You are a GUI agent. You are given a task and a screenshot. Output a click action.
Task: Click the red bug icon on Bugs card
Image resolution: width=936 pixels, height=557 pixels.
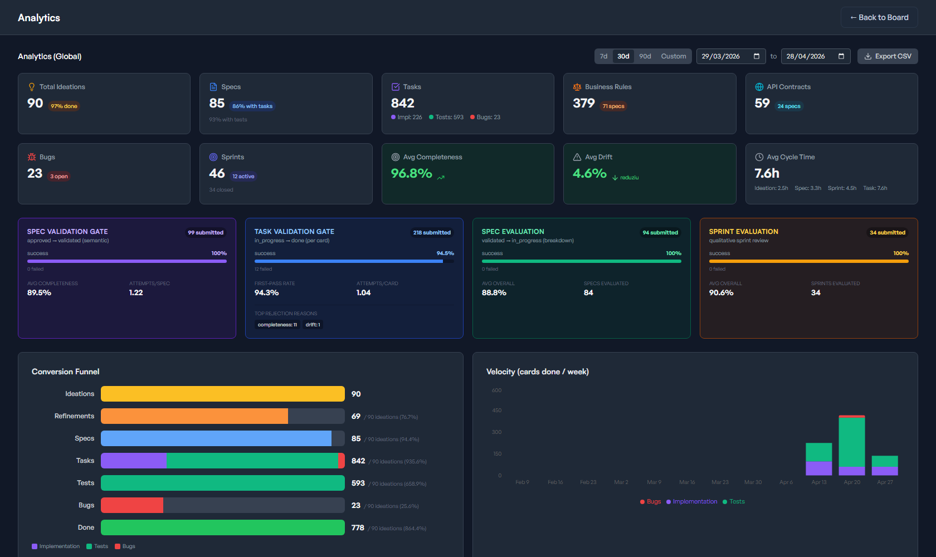[x=32, y=157]
